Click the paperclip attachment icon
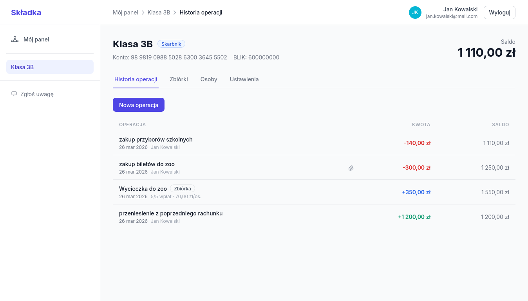Viewport: 528px width, 301px height. tap(351, 168)
